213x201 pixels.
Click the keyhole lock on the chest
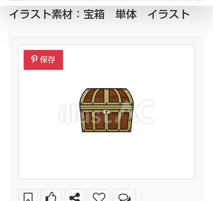106,112
